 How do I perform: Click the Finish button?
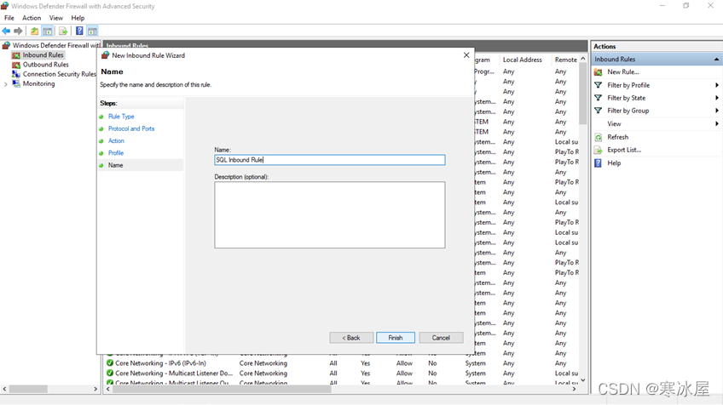pos(396,338)
